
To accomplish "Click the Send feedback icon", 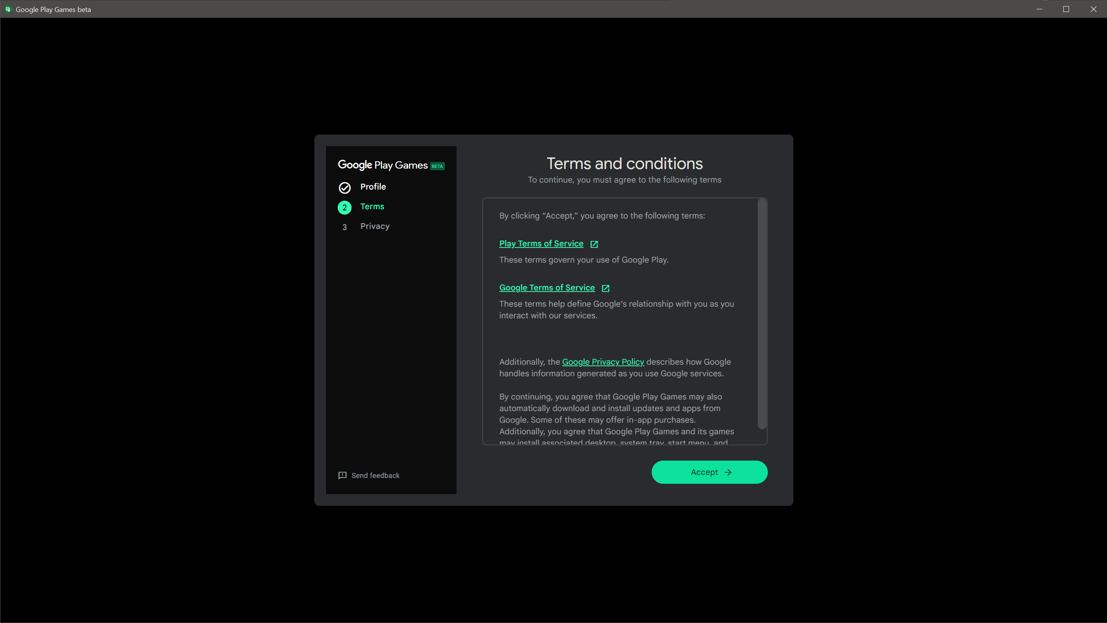I will (x=342, y=475).
